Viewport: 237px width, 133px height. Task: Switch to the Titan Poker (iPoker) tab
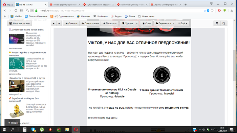coord(132,5)
